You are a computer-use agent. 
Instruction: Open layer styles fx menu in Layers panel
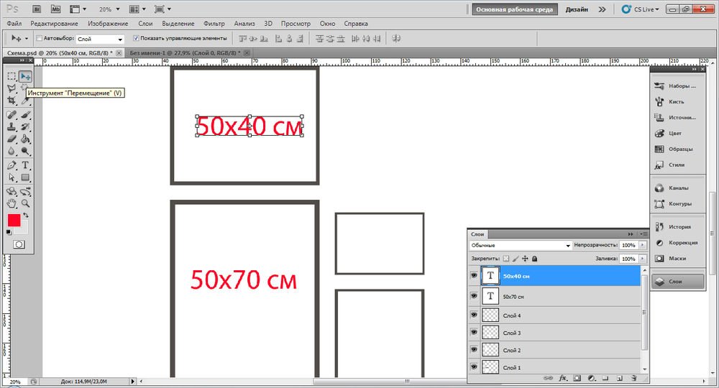563,377
